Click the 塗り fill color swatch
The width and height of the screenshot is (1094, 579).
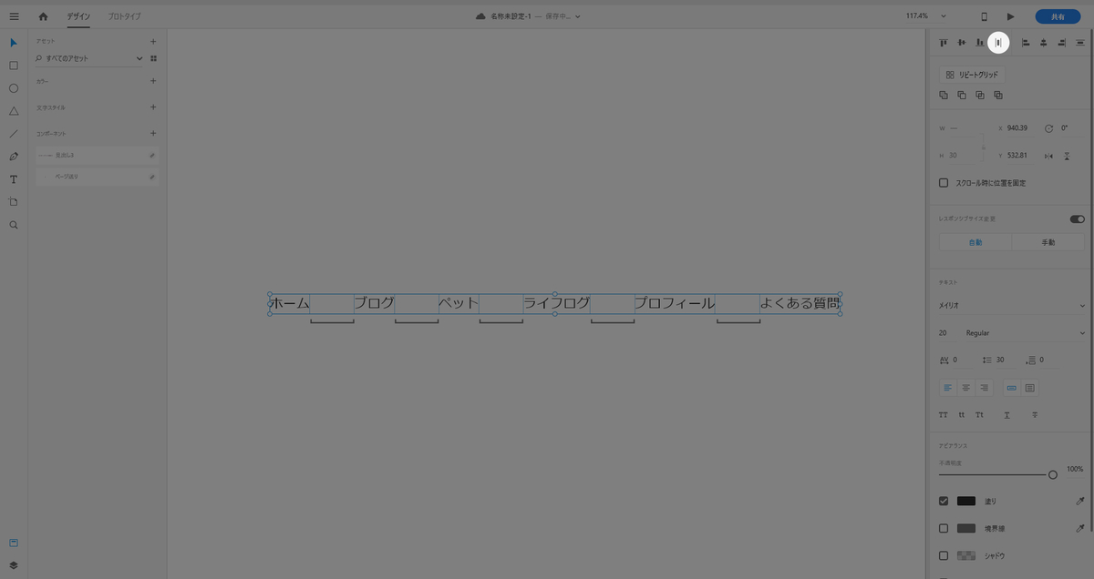[x=966, y=501]
